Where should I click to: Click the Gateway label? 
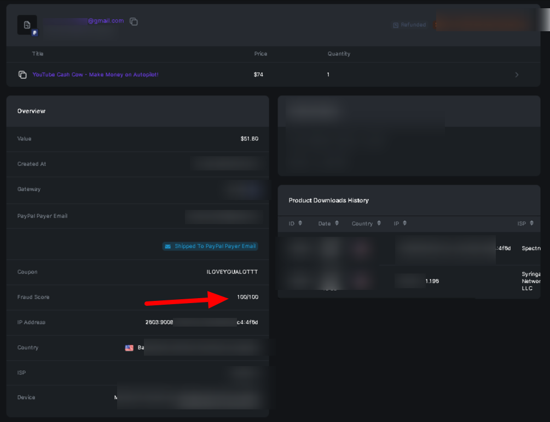point(29,190)
